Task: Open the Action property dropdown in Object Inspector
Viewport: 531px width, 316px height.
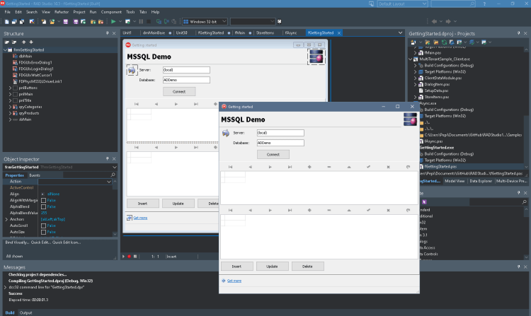Action: click(109, 182)
